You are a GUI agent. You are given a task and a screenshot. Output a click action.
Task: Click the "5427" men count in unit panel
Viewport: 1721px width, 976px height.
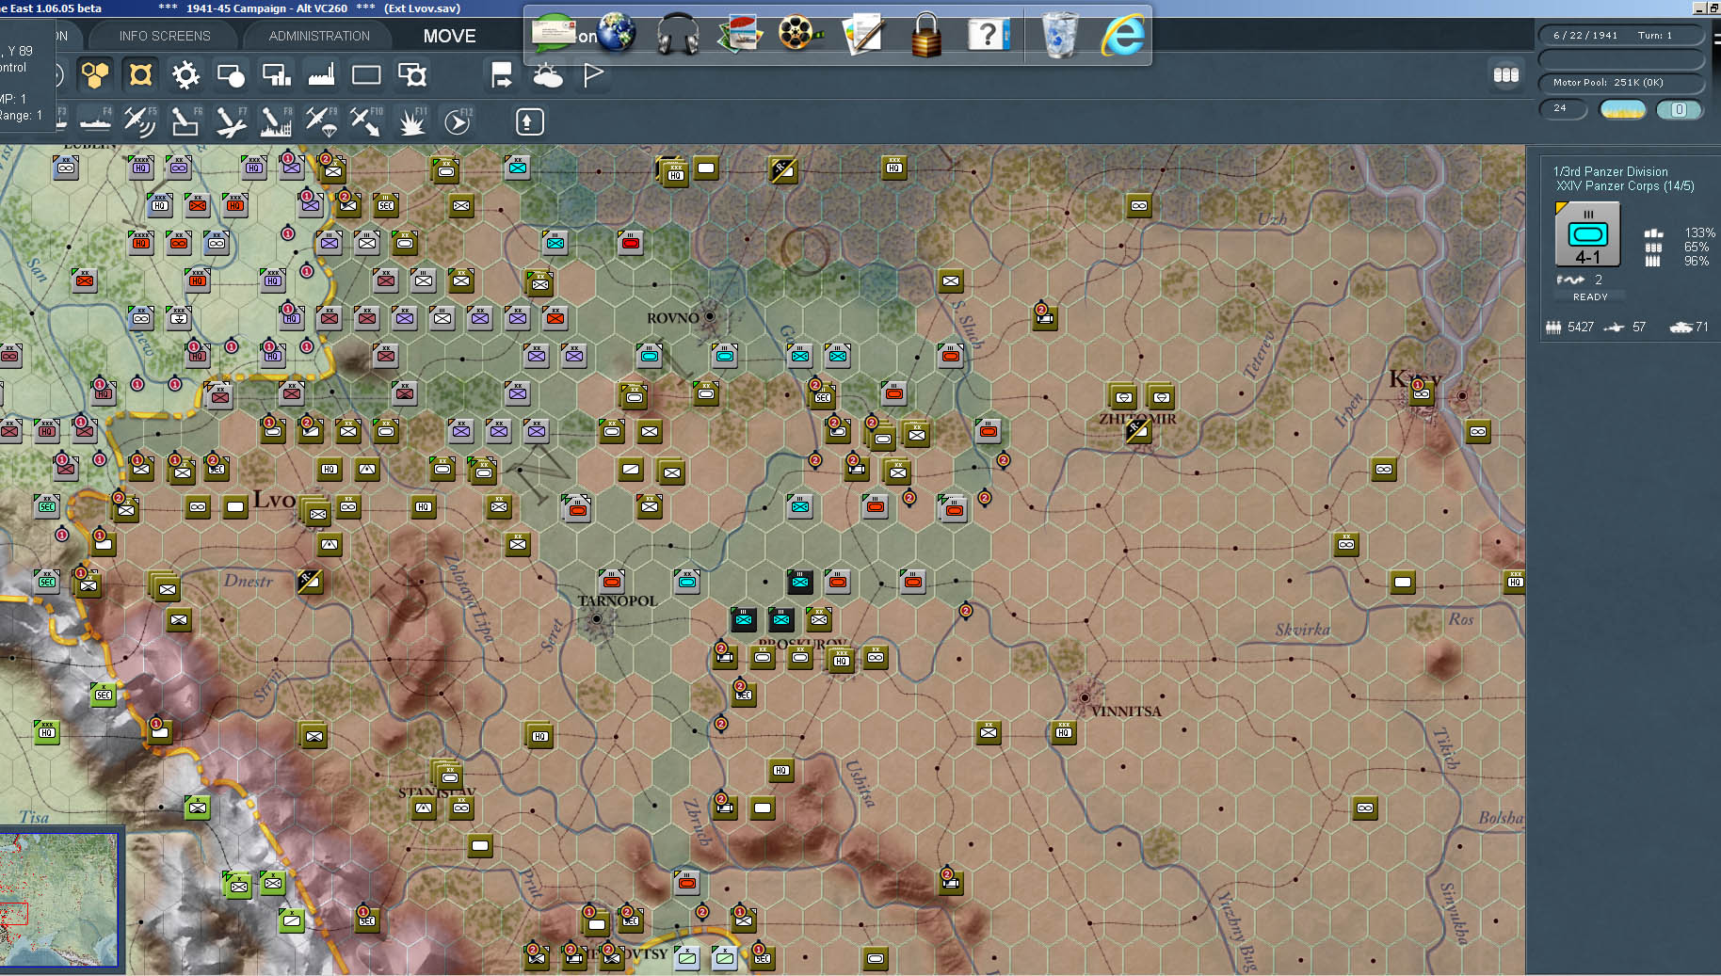click(1581, 327)
